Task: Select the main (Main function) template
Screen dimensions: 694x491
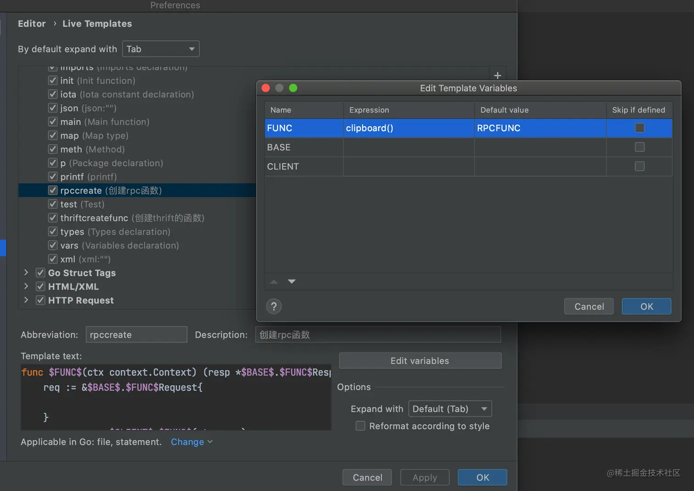Action: [x=105, y=122]
